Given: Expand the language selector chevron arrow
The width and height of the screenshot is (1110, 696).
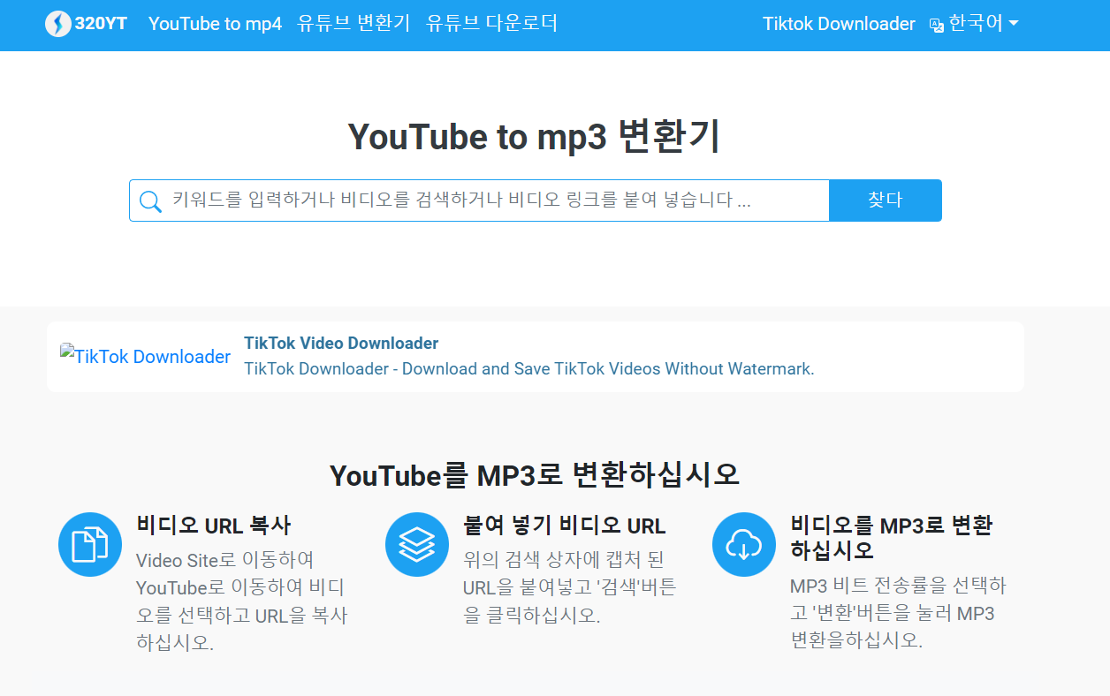Looking at the screenshot, I should point(1013,26).
